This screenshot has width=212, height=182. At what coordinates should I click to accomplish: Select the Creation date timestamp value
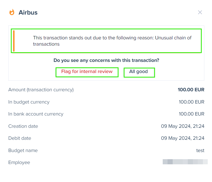[x=183, y=126]
